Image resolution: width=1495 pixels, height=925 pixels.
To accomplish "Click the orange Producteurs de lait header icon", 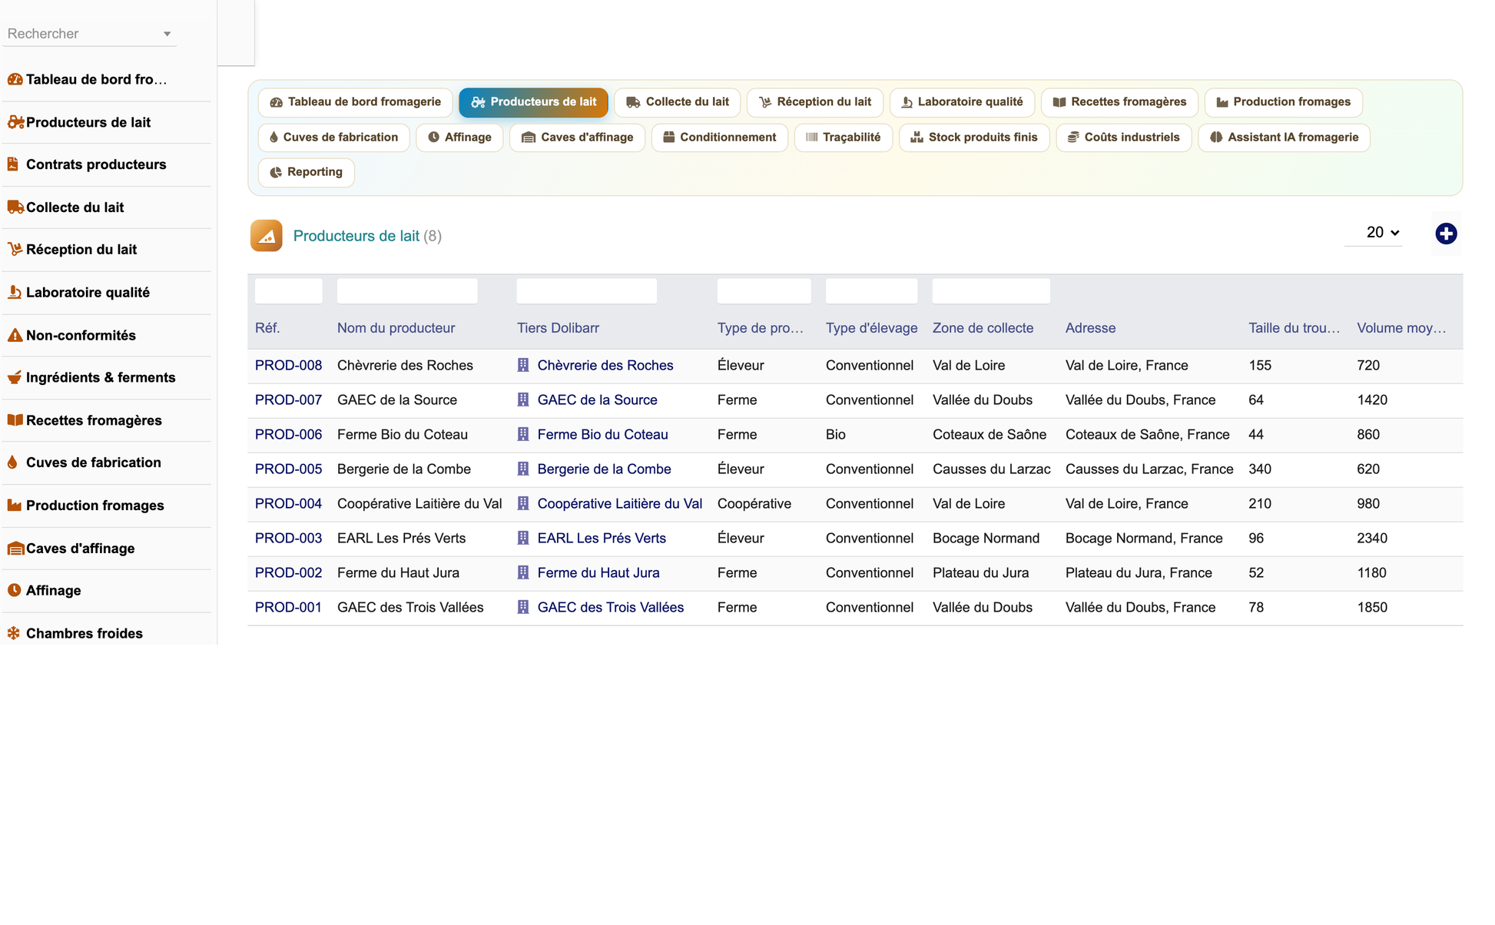I will click(x=267, y=236).
